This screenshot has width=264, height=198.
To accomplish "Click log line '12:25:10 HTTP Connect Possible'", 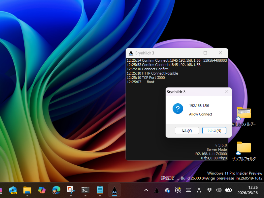I will 152,73.
